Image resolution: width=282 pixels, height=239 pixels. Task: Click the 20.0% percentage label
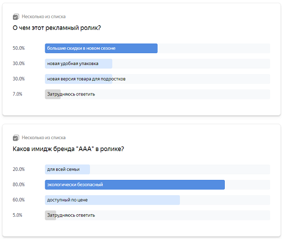click(18, 169)
